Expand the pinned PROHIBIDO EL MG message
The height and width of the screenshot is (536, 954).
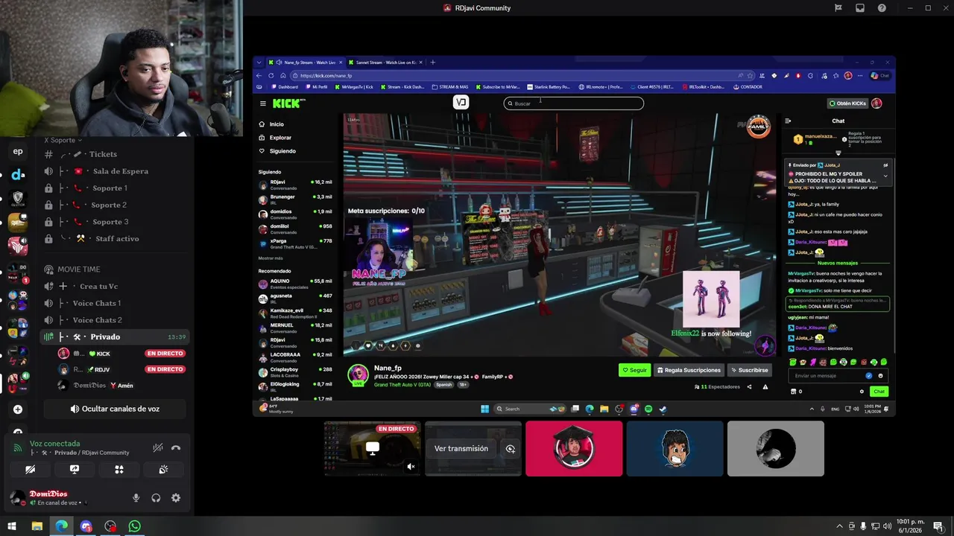coord(885,176)
